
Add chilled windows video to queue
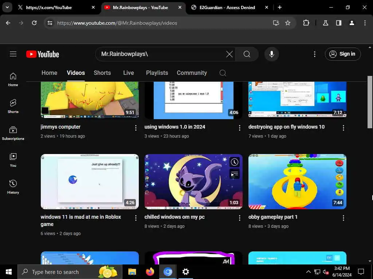(x=234, y=174)
